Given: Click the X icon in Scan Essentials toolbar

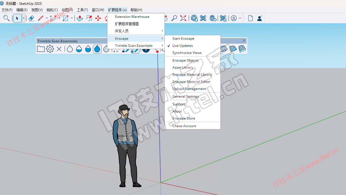Looking at the screenshot, I should 59,49.
